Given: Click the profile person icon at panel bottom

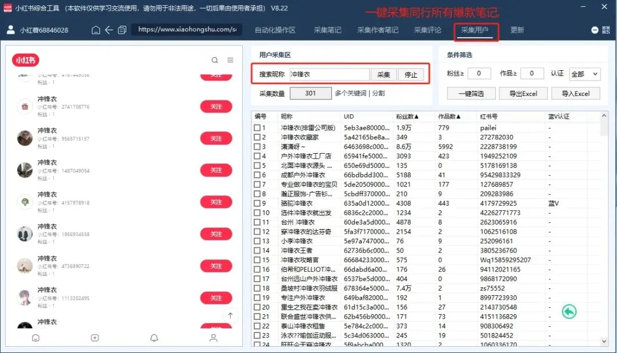Looking at the screenshot, I should coord(213,338).
